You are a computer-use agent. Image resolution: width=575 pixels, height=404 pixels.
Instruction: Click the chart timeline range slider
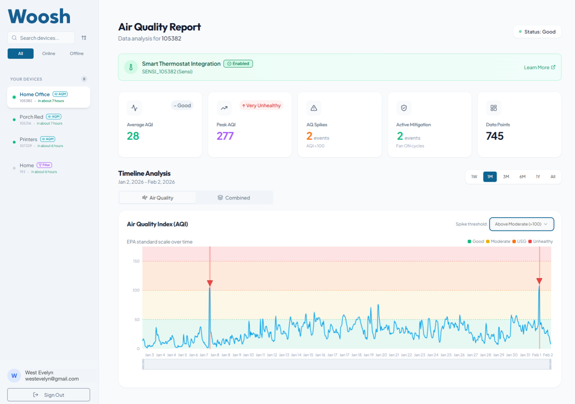[x=347, y=364]
